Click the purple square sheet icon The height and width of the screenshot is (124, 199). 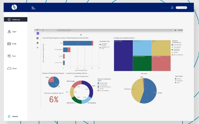click(38, 33)
